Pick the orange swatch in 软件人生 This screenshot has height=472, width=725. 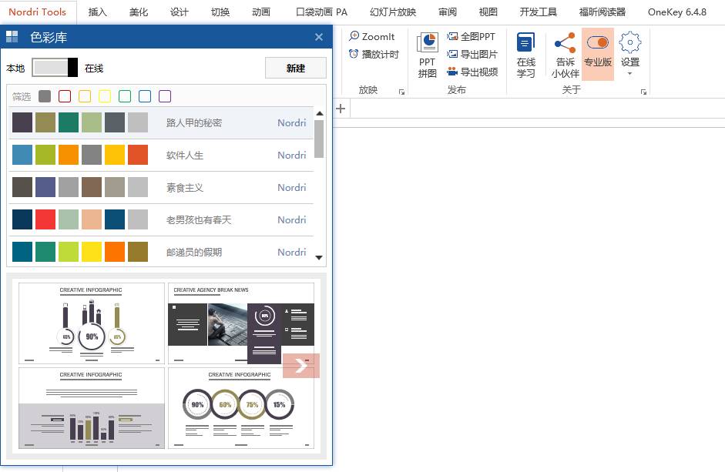[x=69, y=155]
